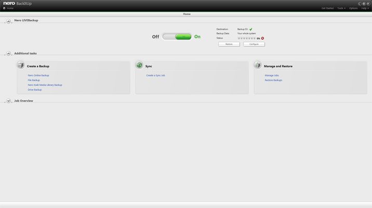Open Nero Kwik Media Library Backup link

[45, 85]
